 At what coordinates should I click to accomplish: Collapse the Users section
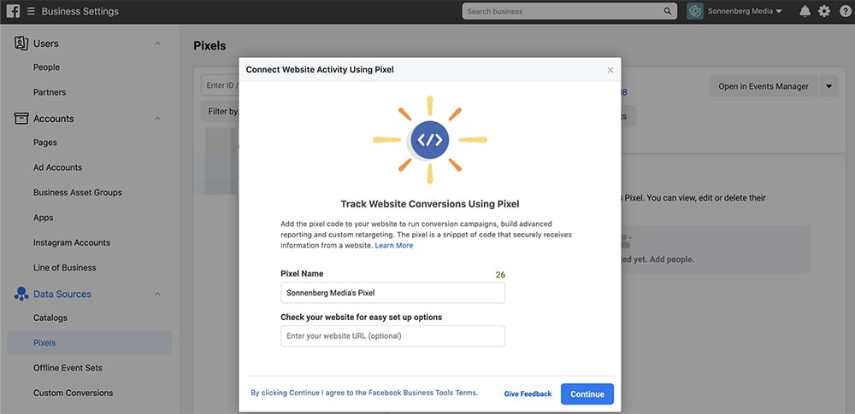click(x=157, y=44)
